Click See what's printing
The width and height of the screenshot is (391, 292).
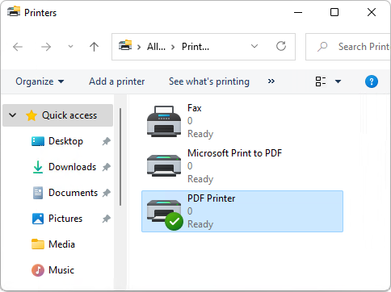pyautogui.click(x=209, y=81)
